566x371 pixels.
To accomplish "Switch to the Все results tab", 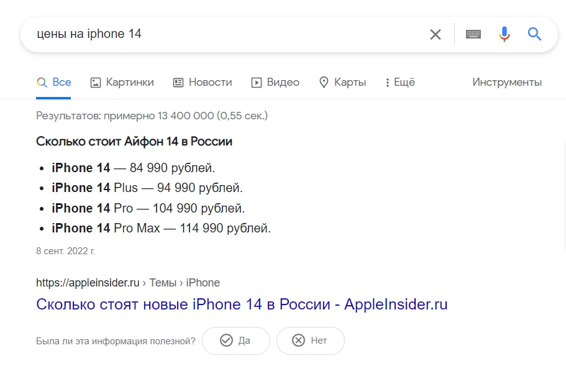I will coord(62,82).
